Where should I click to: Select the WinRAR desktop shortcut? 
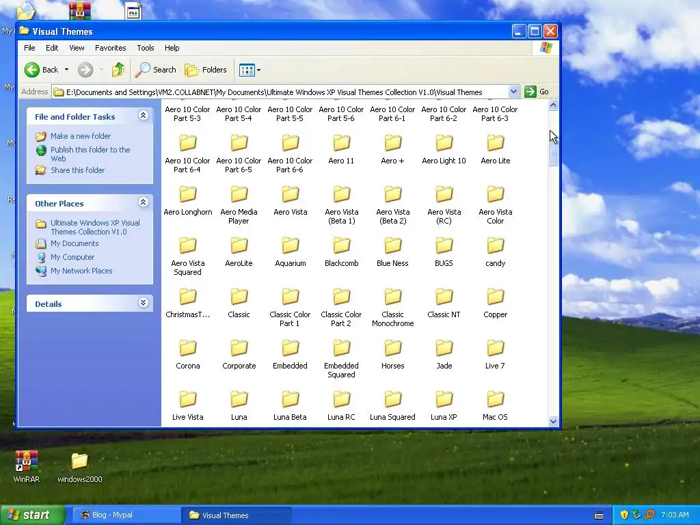(27, 466)
